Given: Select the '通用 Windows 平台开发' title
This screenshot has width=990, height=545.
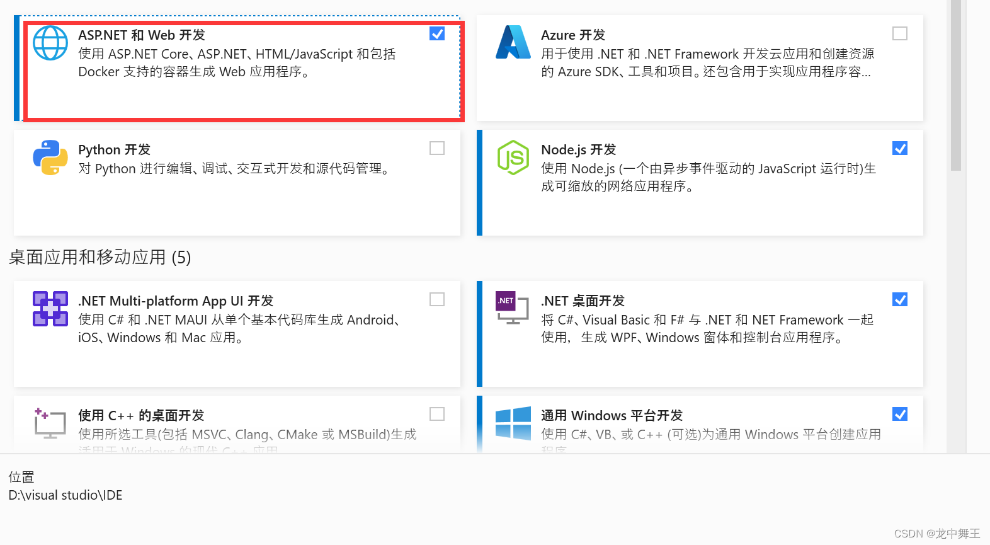Looking at the screenshot, I should pyautogui.click(x=612, y=416).
